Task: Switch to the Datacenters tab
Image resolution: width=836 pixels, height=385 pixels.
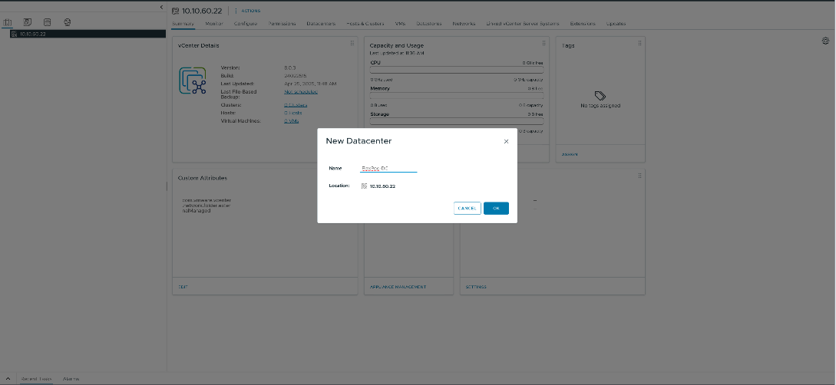Action: pyautogui.click(x=321, y=24)
